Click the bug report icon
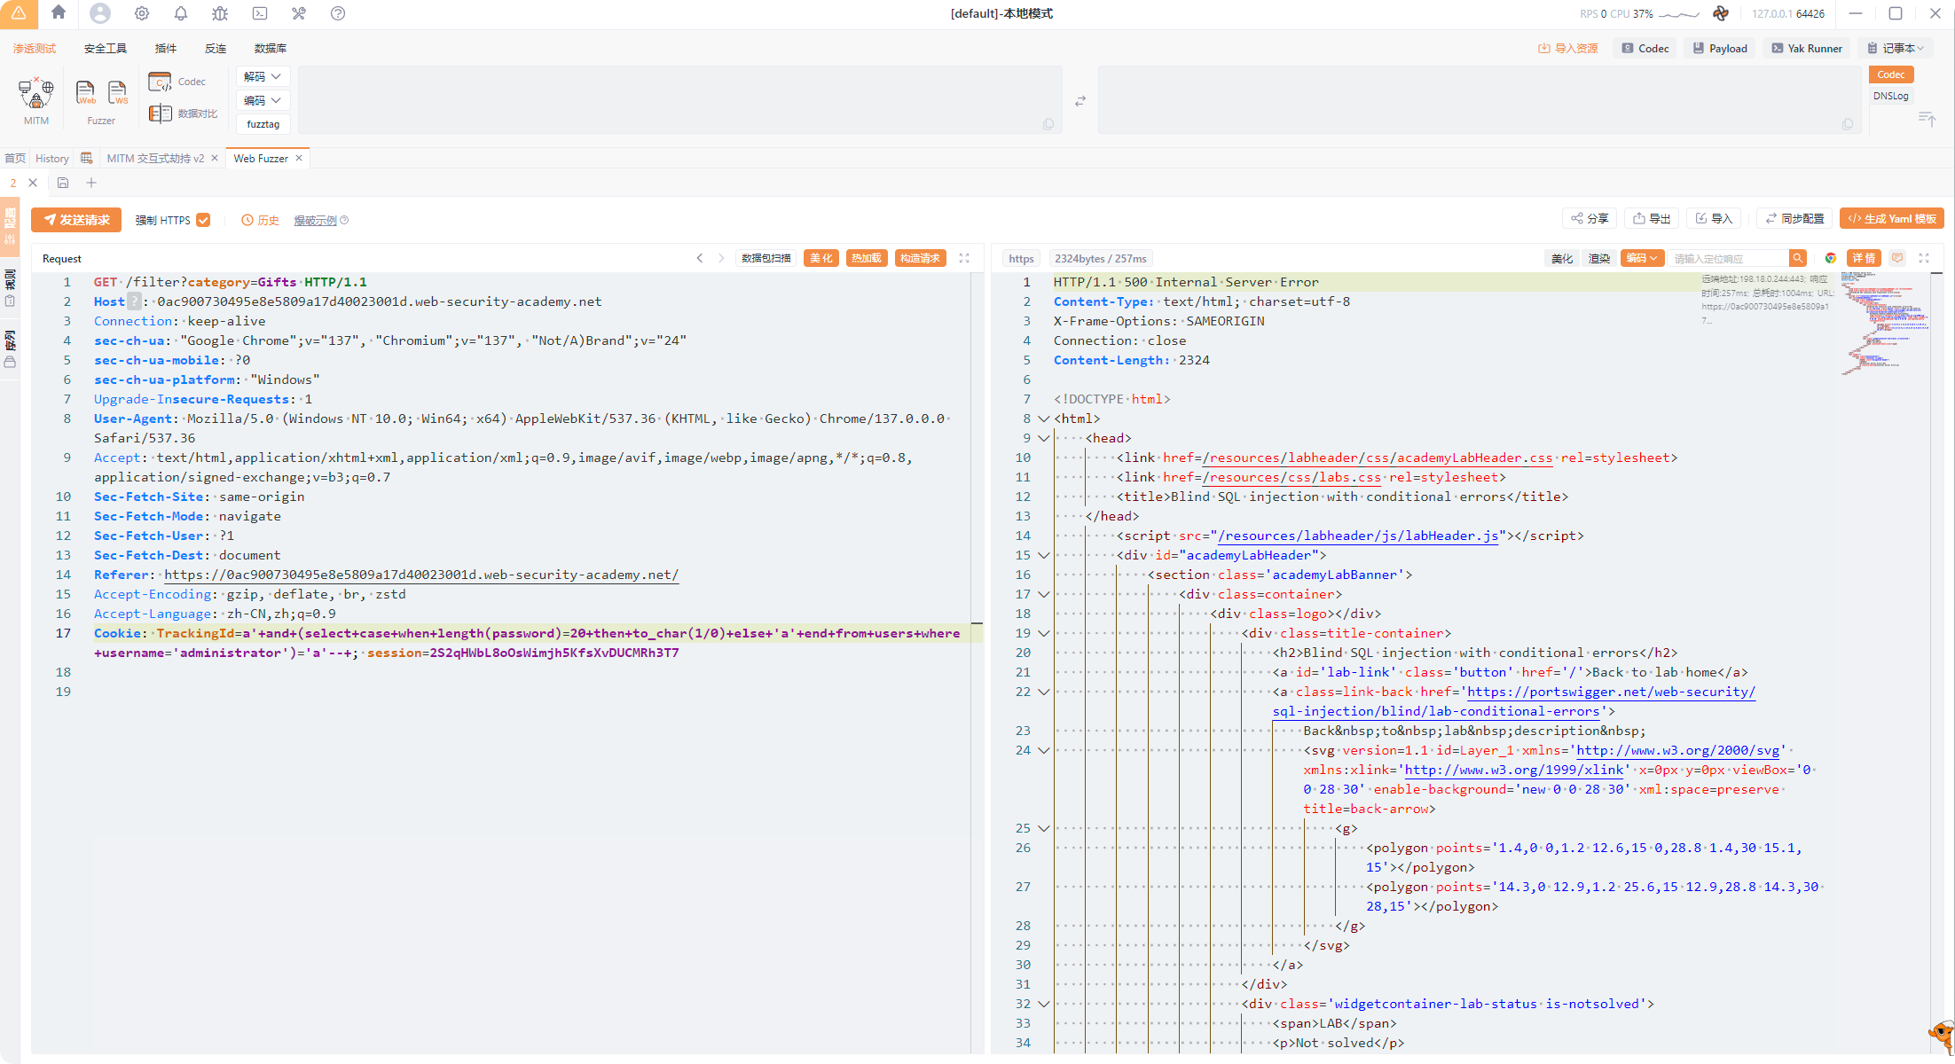 click(220, 13)
